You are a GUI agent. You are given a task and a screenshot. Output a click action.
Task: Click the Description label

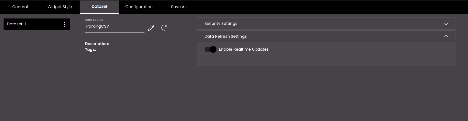tap(97, 44)
